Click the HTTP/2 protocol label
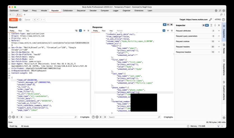Image resolution: width=234 pixels, height=138 pixels. pyautogui.click(x=217, y=20)
